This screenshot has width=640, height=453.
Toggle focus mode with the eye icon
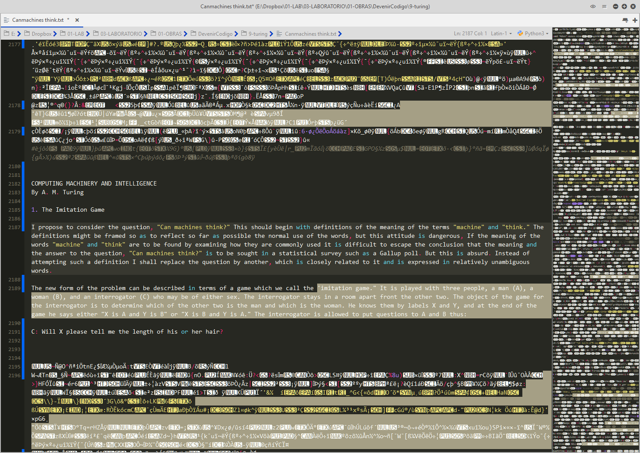pos(593,7)
